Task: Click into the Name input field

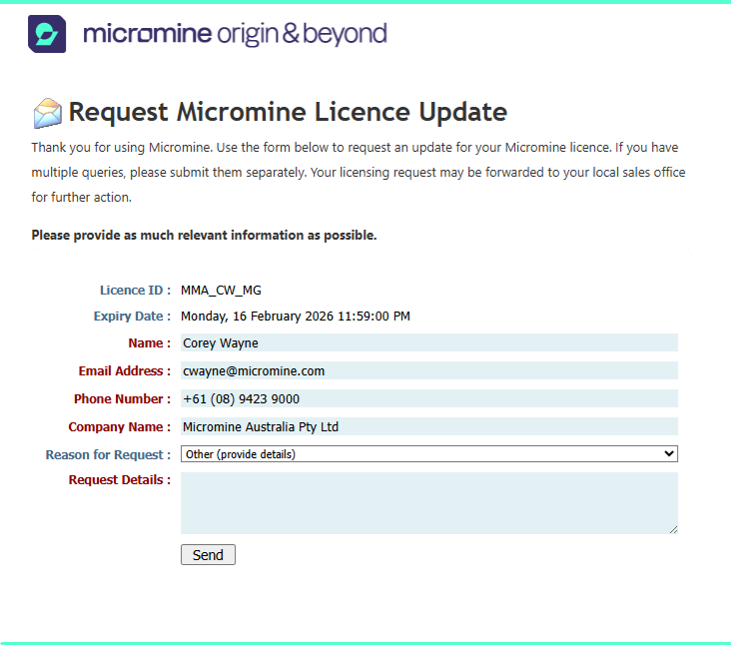Action: pyautogui.click(x=428, y=342)
